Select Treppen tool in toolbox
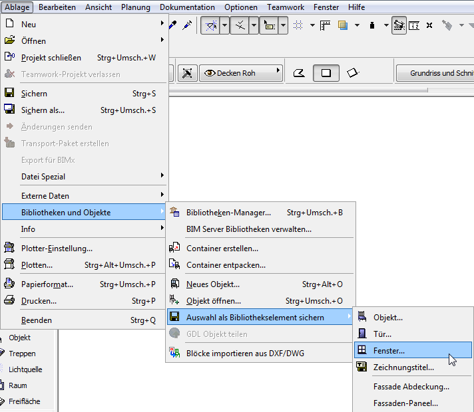The image size is (474, 412). coord(22,354)
